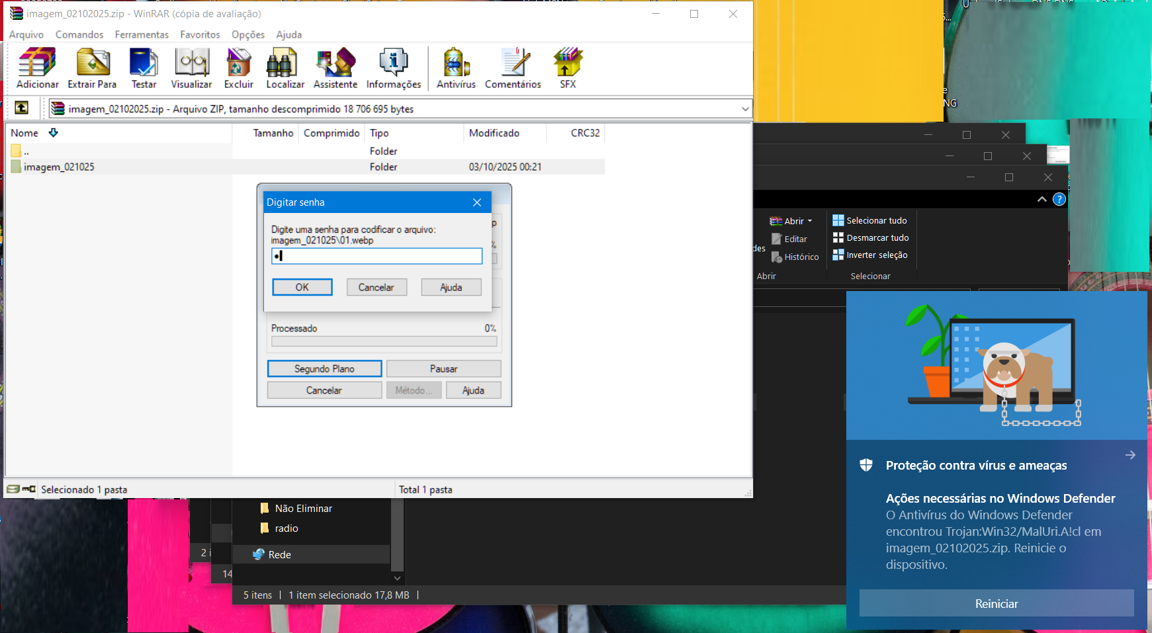The width and height of the screenshot is (1152, 633).
Task: Click the Comprimido column header
Action: tap(332, 133)
